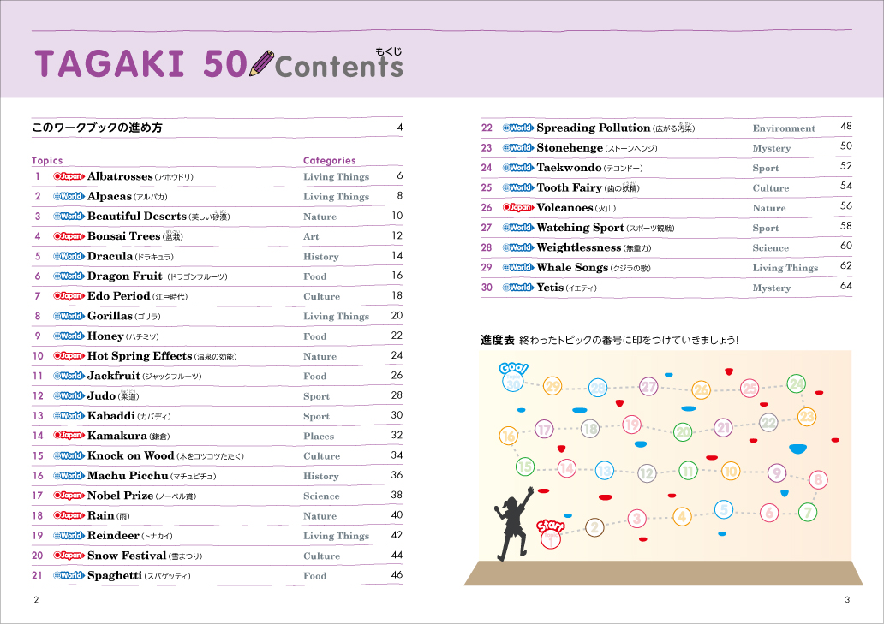Click the World badge next to Judo
The image size is (884, 624).
[x=69, y=396]
